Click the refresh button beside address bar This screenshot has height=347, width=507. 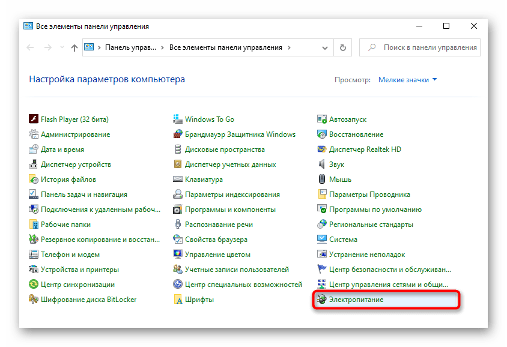click(x=343, y=47)
